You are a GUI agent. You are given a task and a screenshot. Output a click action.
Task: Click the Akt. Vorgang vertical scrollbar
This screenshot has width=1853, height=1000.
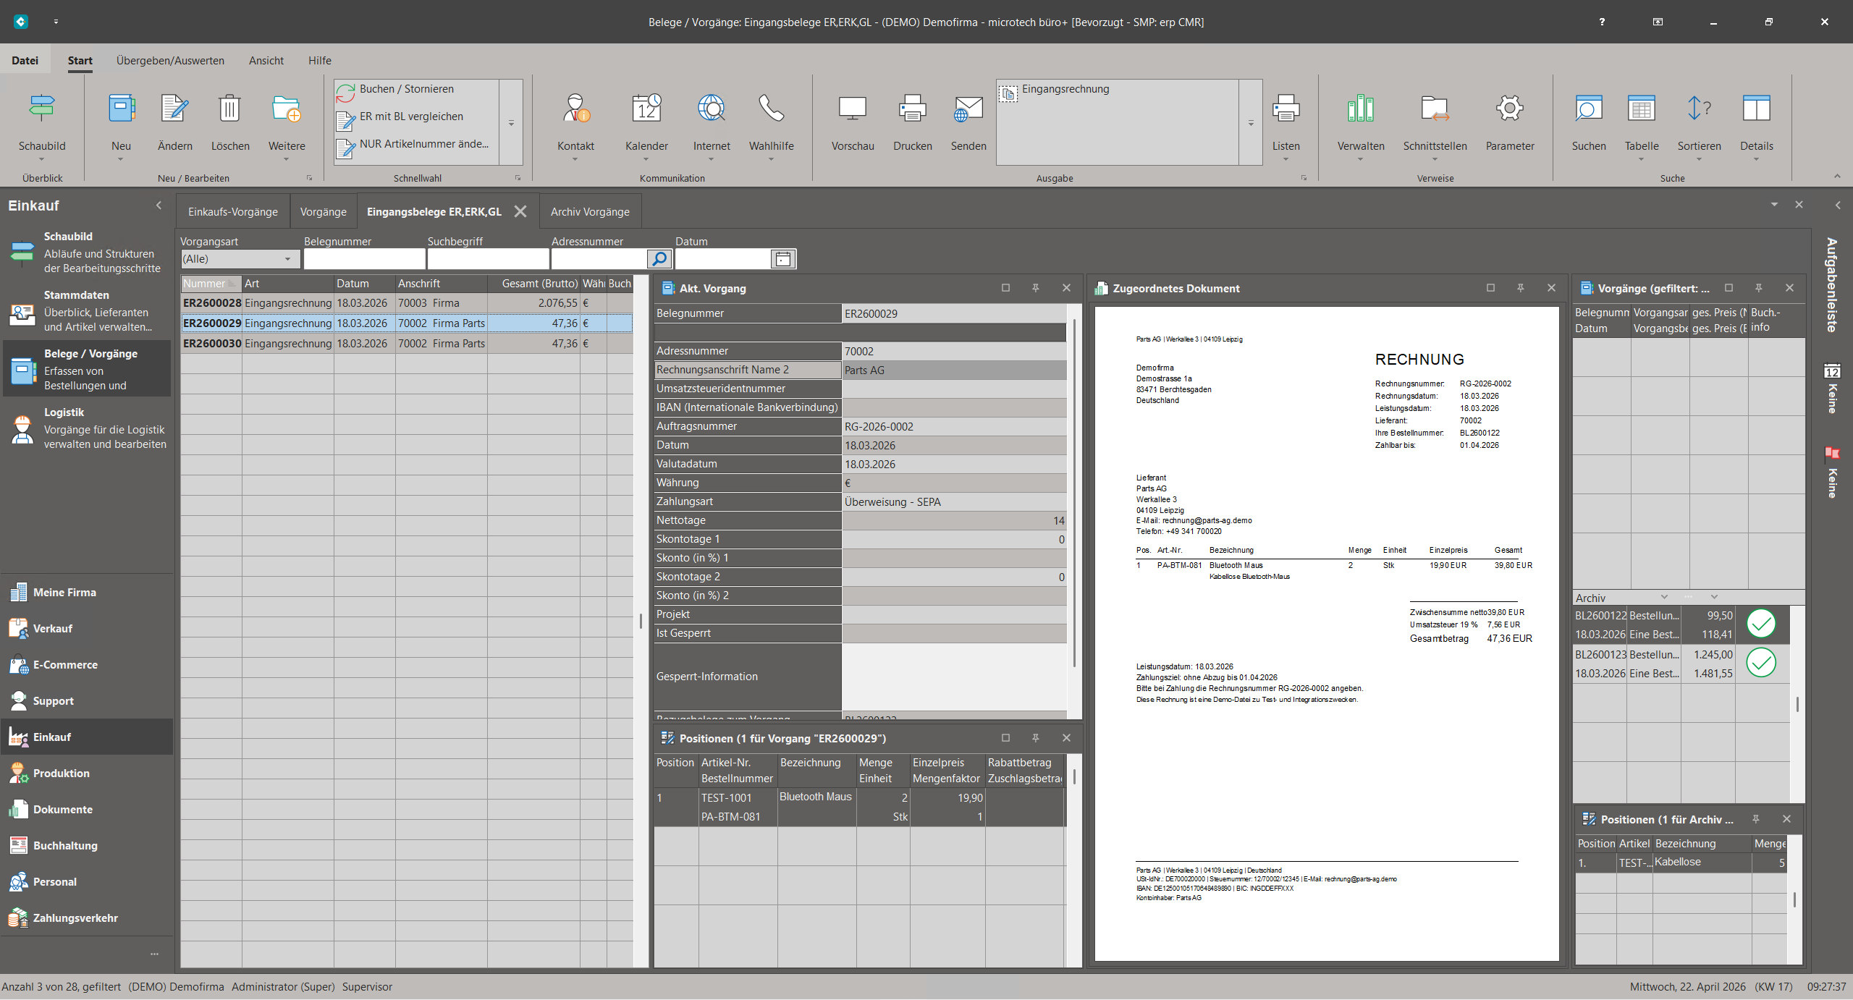click(1074, 492)
